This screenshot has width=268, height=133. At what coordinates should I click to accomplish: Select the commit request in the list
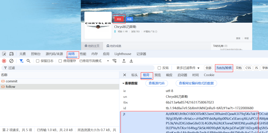tap(12, 81)
